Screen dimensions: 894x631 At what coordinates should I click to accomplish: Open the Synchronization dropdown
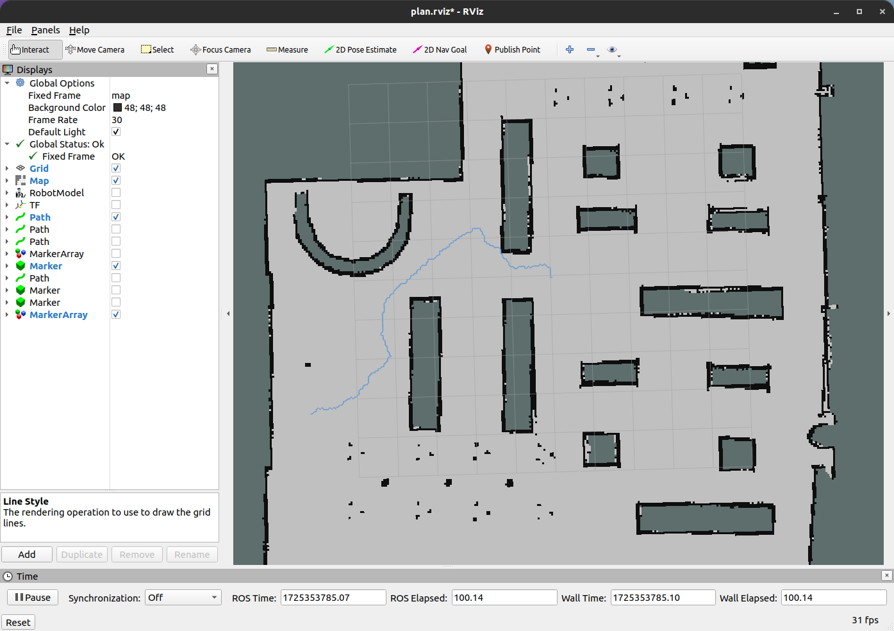click(x=183, y=598)
